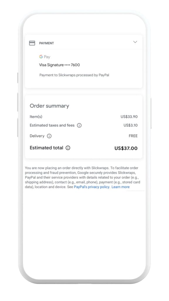Select the Item(s) US$33.90 amount

[129, 117]
